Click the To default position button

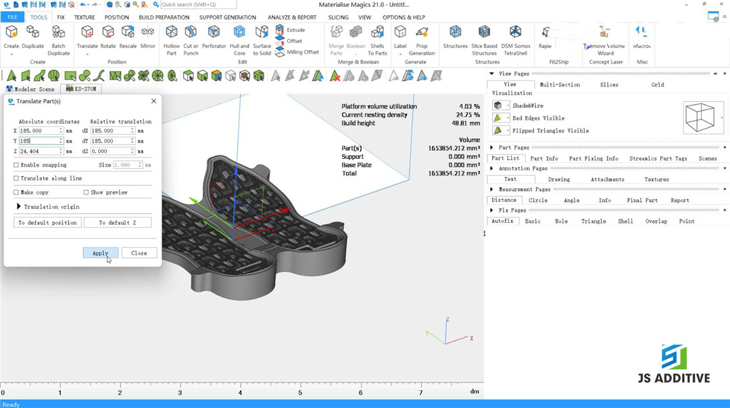(47, 222)
